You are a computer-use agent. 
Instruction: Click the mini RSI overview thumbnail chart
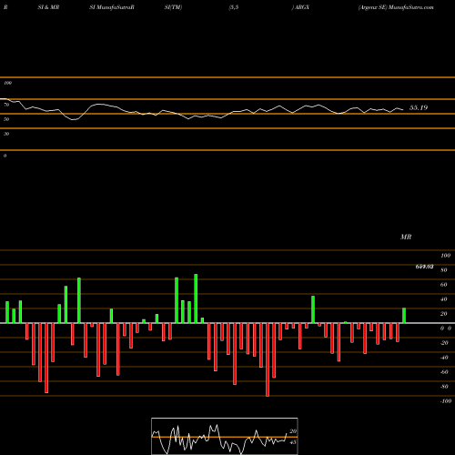point(225,436)
